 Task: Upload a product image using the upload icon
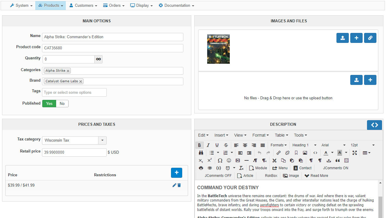[x=343, y=38]
